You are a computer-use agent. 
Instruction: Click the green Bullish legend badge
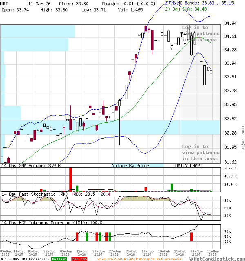pos(59,259)
